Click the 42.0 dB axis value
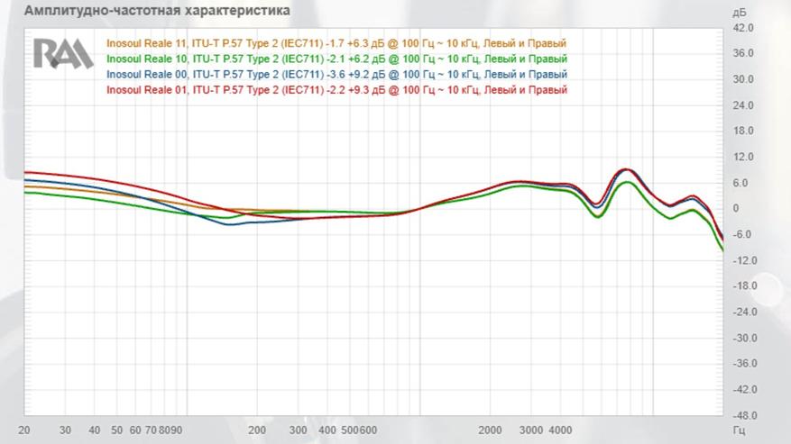This screenshot has height=444, width=791. tap(743, 28)
